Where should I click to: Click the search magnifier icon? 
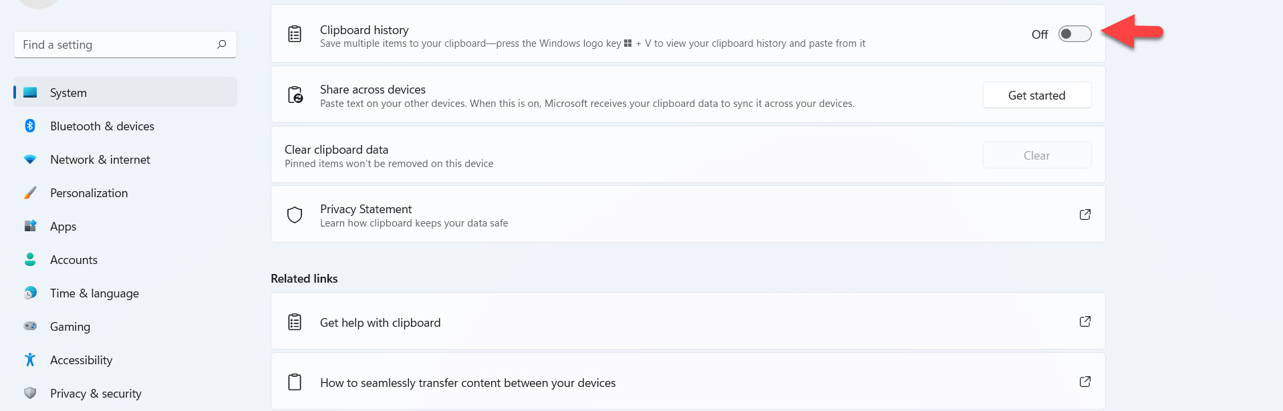coord(221,45)
